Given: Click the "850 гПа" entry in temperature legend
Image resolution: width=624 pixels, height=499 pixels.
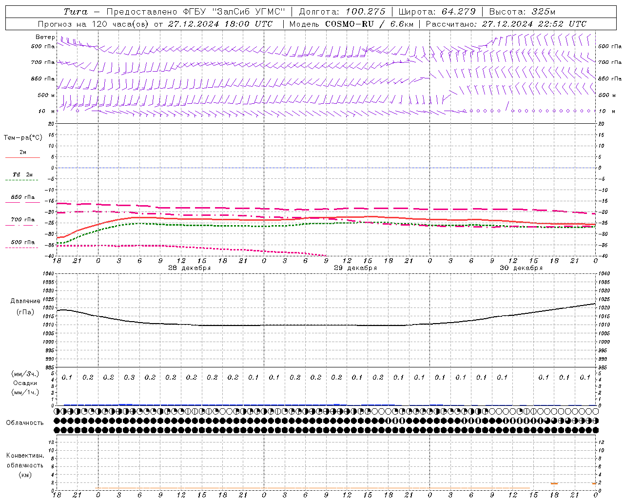Looking at the screenshot, I should [23, 197].
